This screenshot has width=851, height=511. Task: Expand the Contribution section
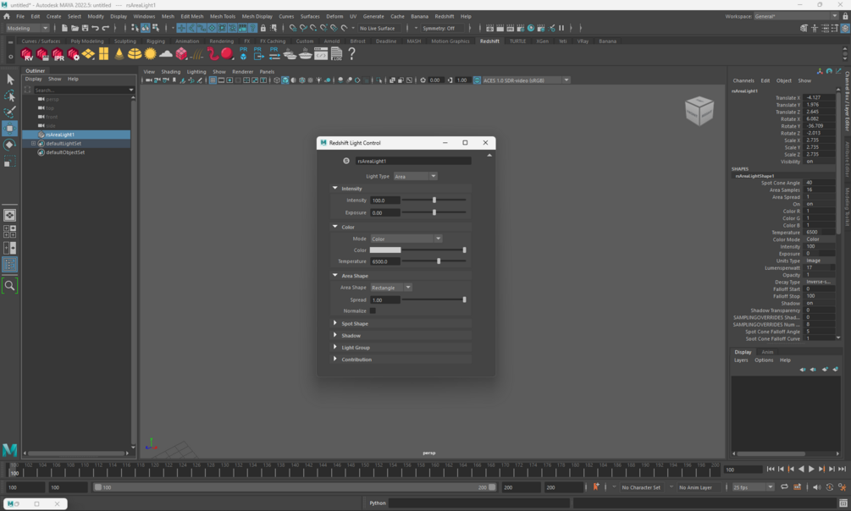click(334, 359)
